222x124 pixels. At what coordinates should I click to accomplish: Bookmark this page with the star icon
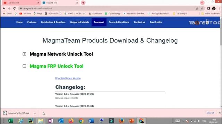point(202,8)
